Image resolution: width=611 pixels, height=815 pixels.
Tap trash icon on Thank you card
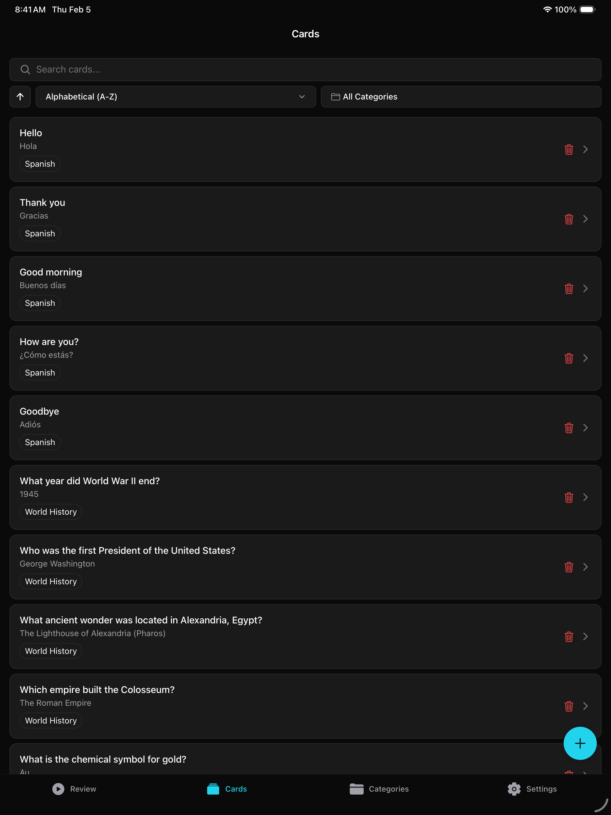click(569, 219)
